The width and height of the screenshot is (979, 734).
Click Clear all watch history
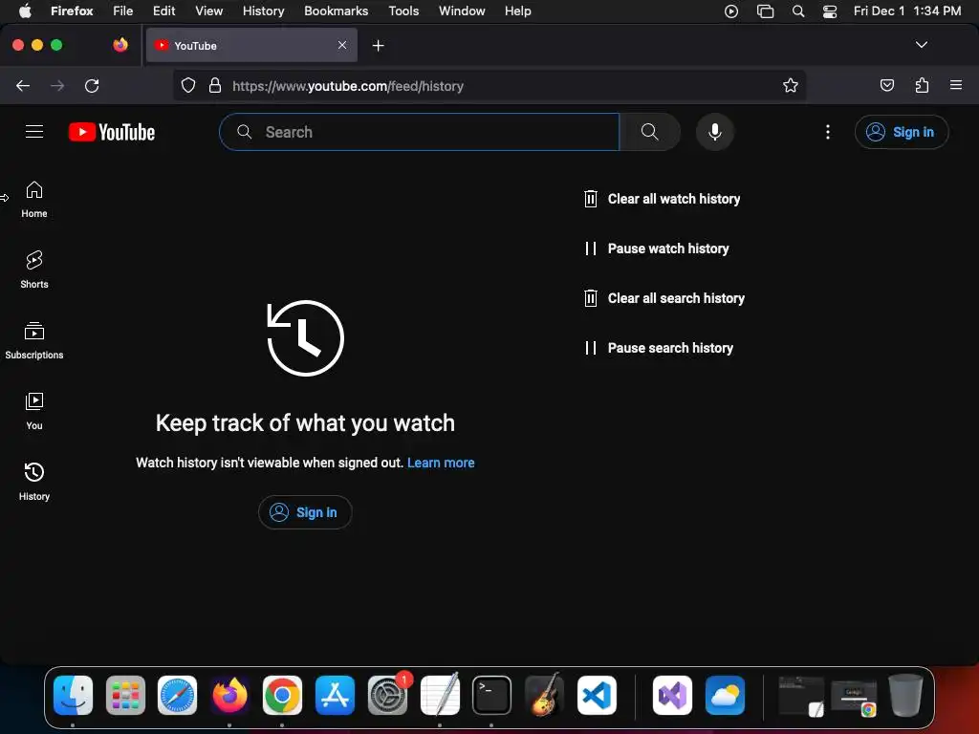[x=662, y=199]
